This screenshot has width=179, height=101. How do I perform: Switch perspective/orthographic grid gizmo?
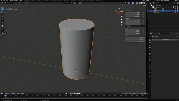pos(122,25)
